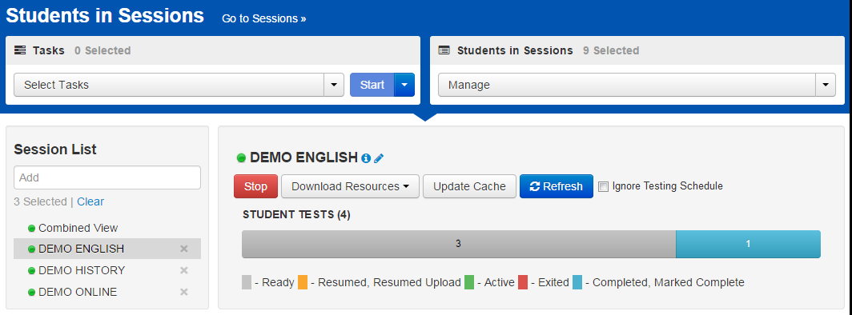Click the green status dot beside DEMO ENGLISH heading
This screenshot has width=852, height=315.
(x=241, y=158)
